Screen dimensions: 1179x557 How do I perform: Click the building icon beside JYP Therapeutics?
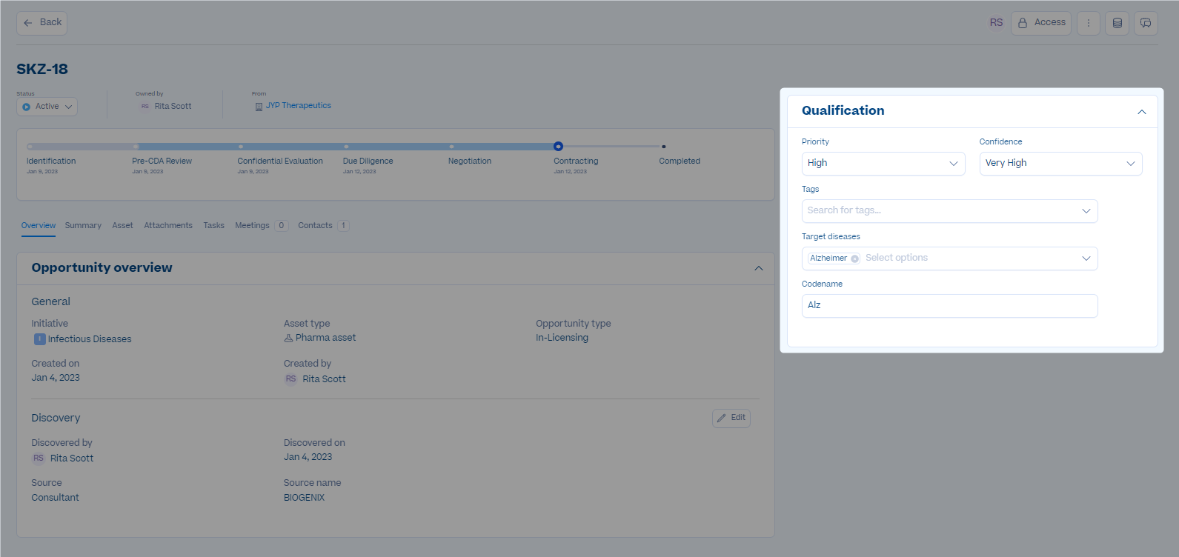(x=259, y=107)
